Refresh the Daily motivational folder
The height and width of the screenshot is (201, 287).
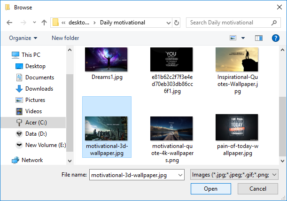coord(177,23)
